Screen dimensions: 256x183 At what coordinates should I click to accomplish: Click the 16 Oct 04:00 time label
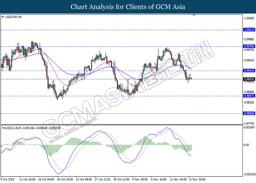(x=46, y=179)
